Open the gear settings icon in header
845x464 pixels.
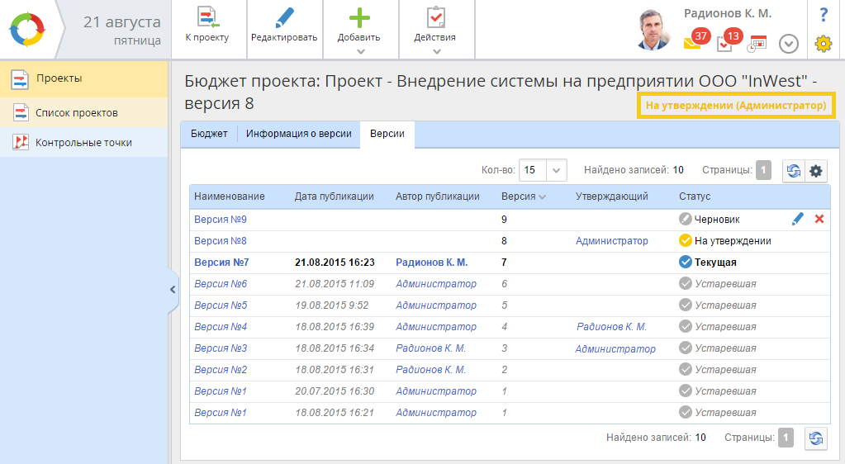point(823,44)
